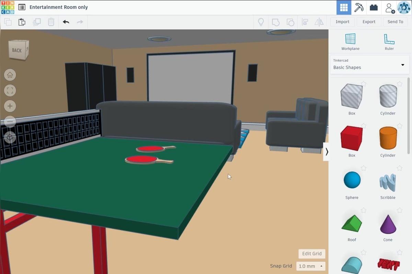Zoom out with the minus button
The width and height of the screenshot is (412, 274).
pyautogui.click(x=10, y=122)
